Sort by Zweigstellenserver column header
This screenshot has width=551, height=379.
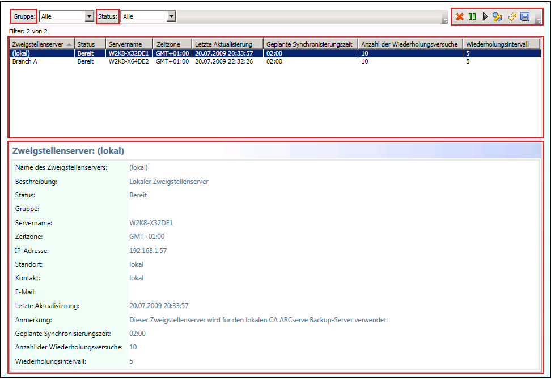coord(42,44)
